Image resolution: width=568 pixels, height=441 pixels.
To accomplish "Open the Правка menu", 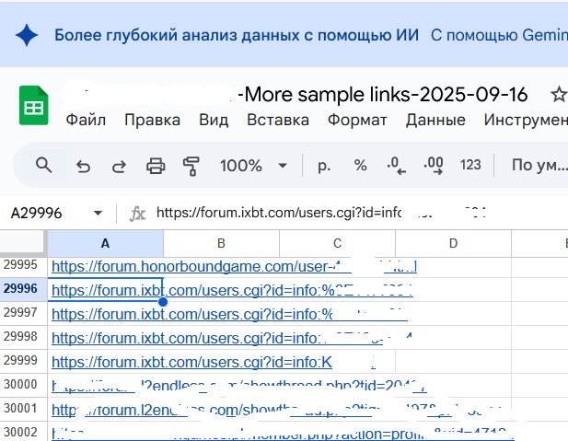I will pyautogui.click(x=152, y=120).
